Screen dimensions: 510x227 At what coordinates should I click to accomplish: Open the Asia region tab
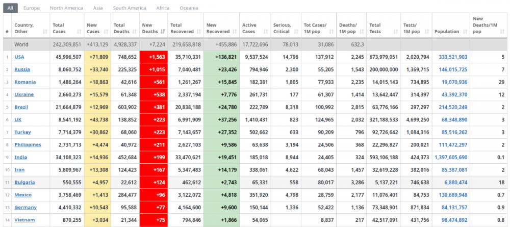pyautogui.click(x=98, y=8)
